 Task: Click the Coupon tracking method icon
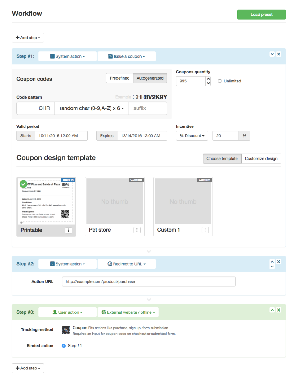[x=65, y=330]
